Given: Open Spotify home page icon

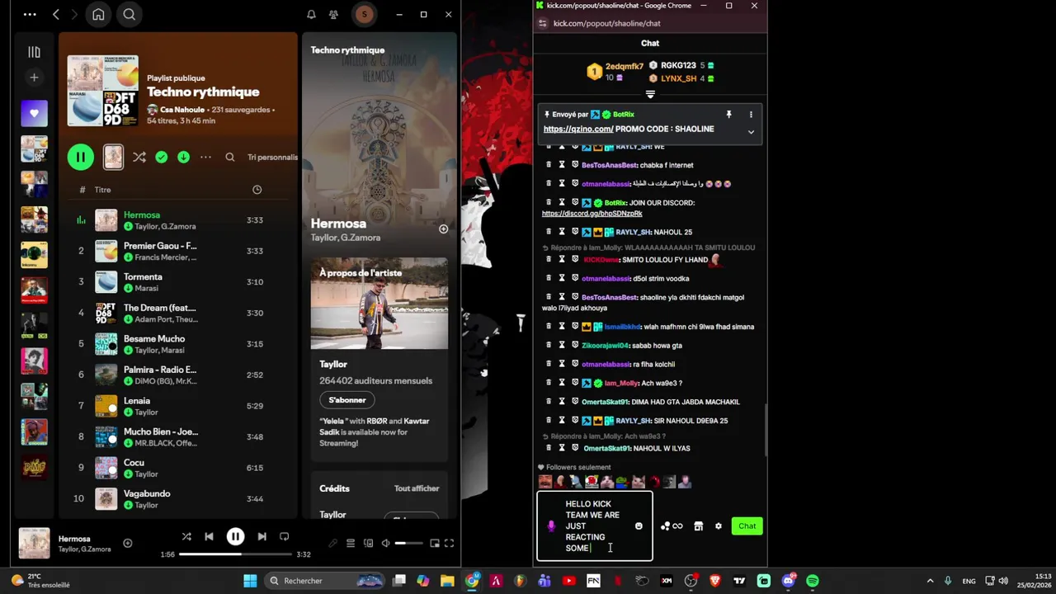Looking at the screenshot, I should pos(98,14).
